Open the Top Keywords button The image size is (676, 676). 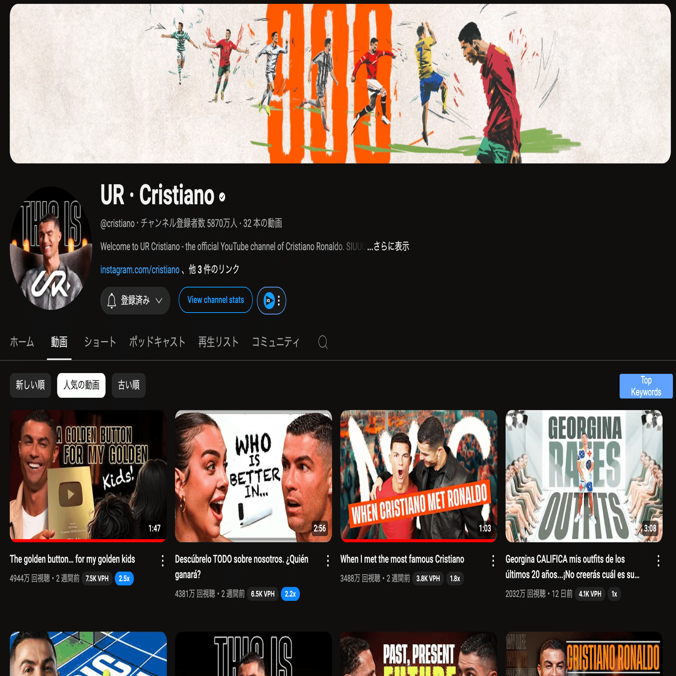646,386
